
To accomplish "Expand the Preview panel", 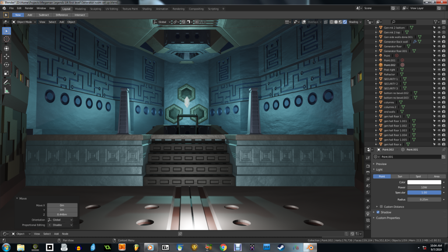I will pyautogui.click(x=381, y=164).
